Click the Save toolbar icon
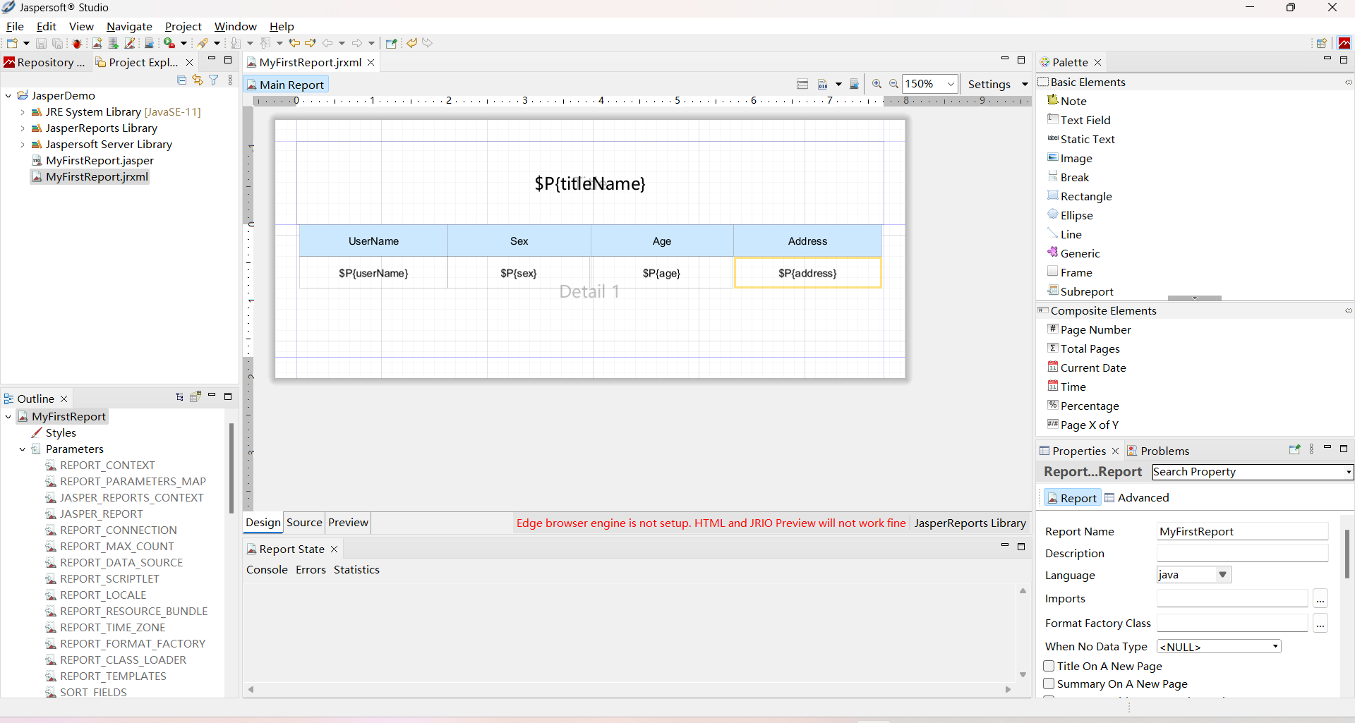 [x=41, y=43]
